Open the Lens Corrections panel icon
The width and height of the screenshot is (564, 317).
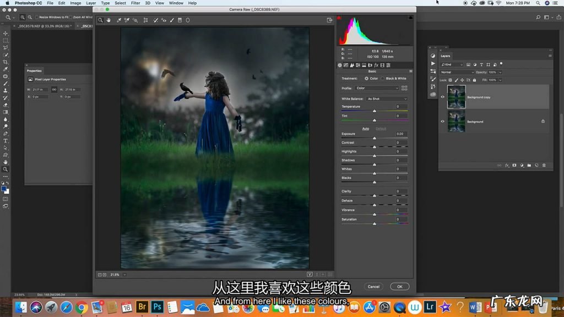click(370, 65)
